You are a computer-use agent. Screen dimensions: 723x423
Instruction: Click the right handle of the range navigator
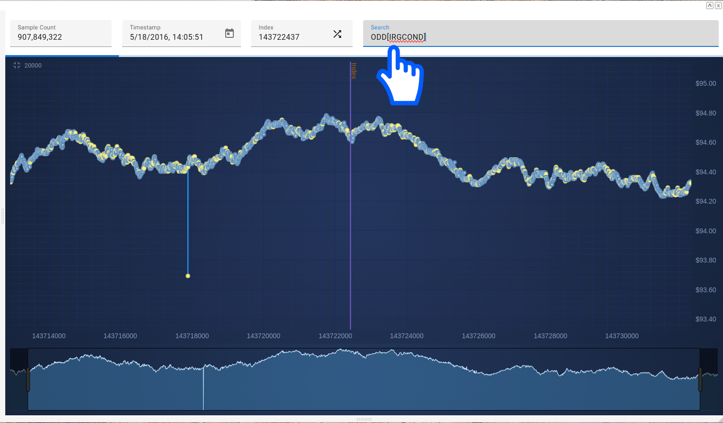pos(700,379)
